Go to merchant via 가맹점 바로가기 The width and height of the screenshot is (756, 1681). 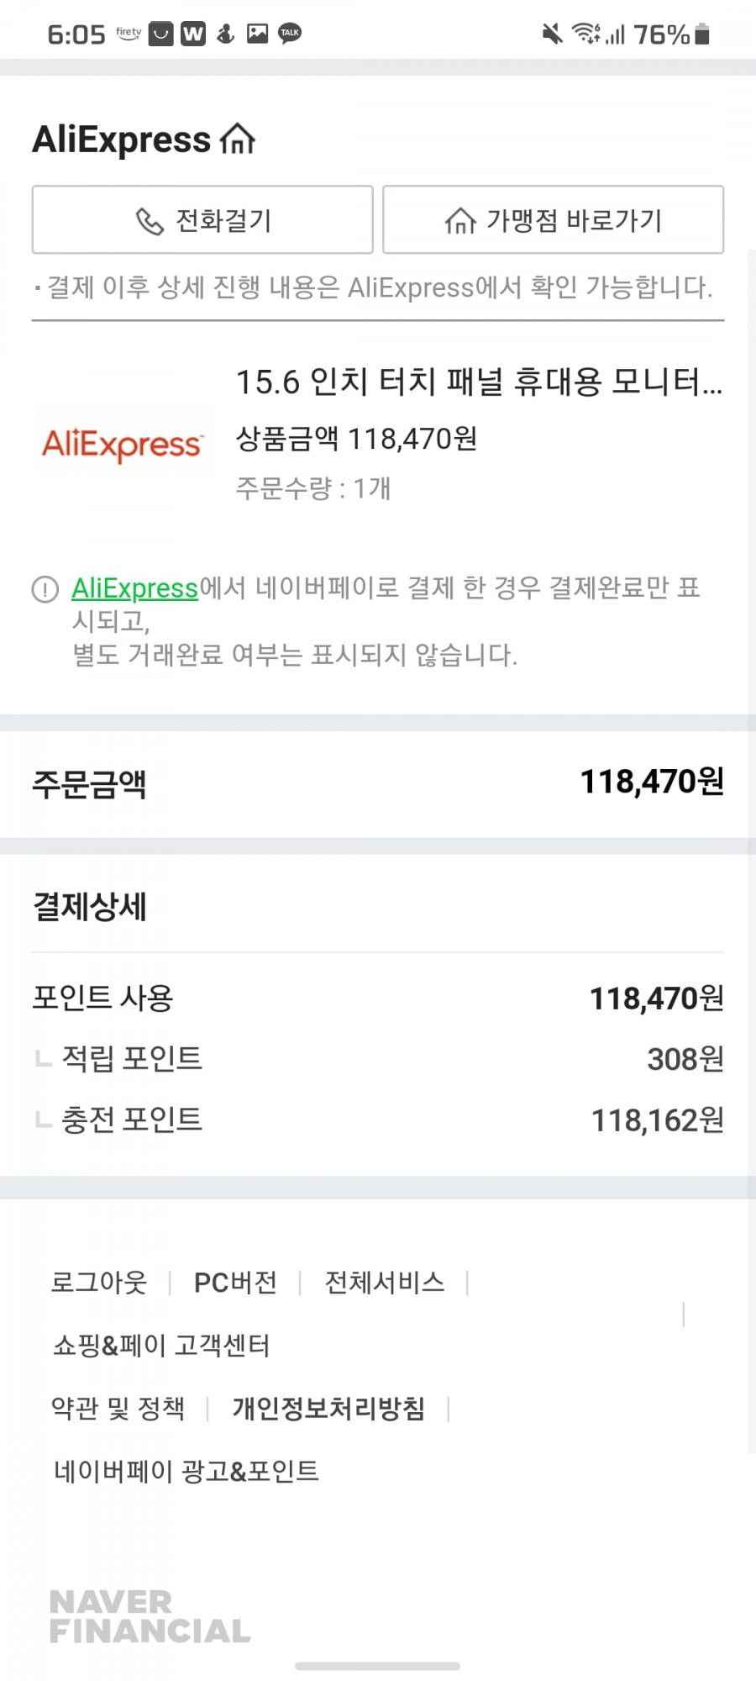(554, 219)
